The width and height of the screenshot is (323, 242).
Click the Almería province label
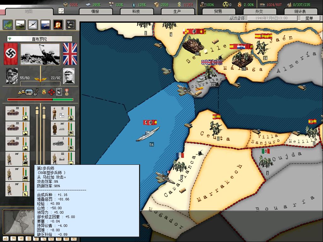[297, 62]
